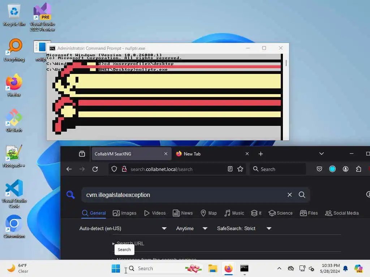Open Windows Start menu
370x277 pixels.
(116, 268)
